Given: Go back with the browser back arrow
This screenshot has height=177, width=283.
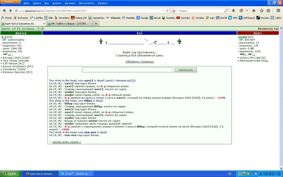Looking at the screenshot, I should [5, 11].
